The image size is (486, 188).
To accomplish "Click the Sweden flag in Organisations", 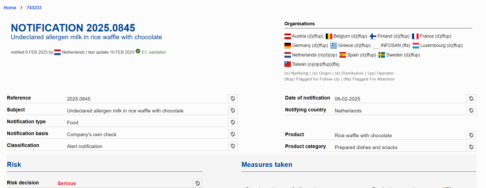I will pyautogui.click(x=382, y=55).
